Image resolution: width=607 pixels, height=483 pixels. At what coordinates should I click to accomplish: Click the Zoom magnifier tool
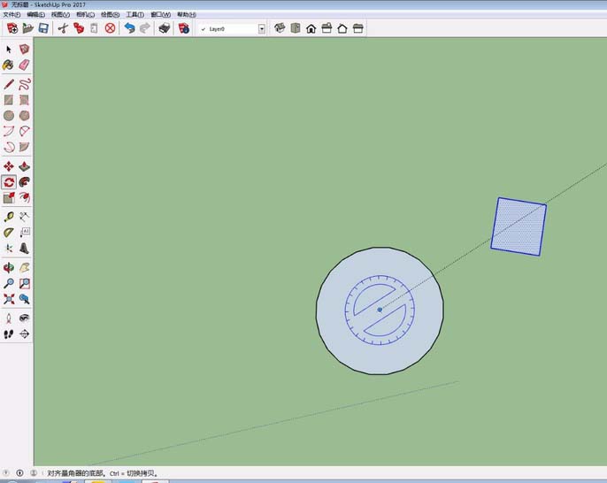[9, 284]
